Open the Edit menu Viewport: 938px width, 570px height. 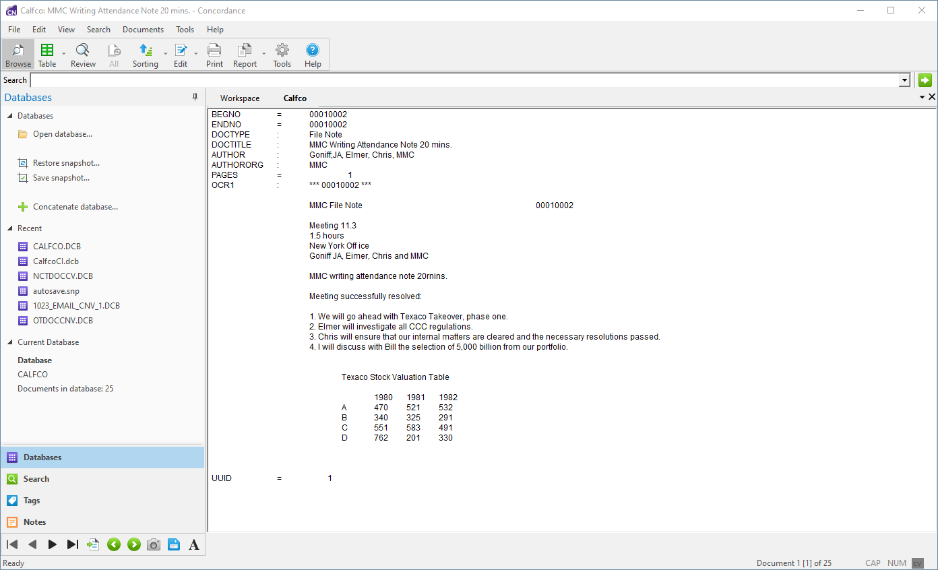39,30
